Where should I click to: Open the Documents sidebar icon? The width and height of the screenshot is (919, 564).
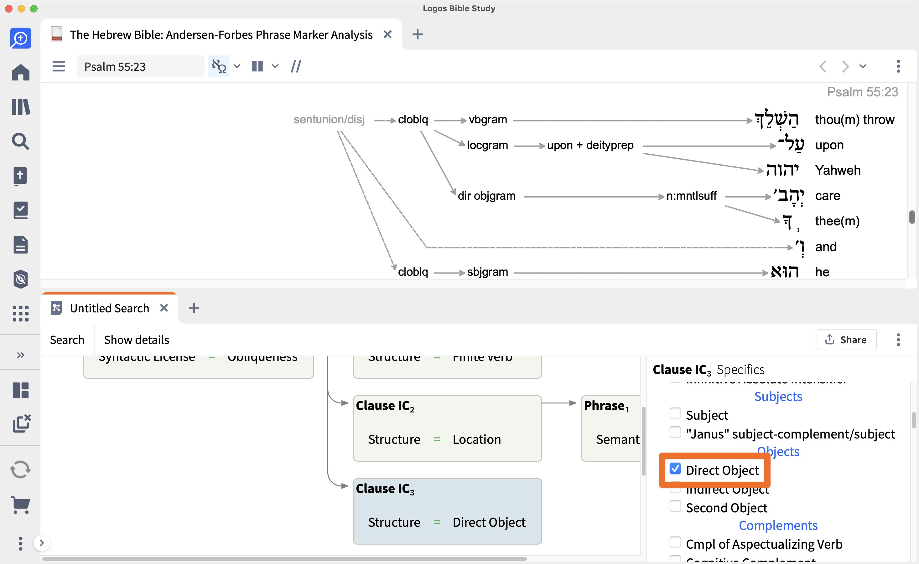21,245
